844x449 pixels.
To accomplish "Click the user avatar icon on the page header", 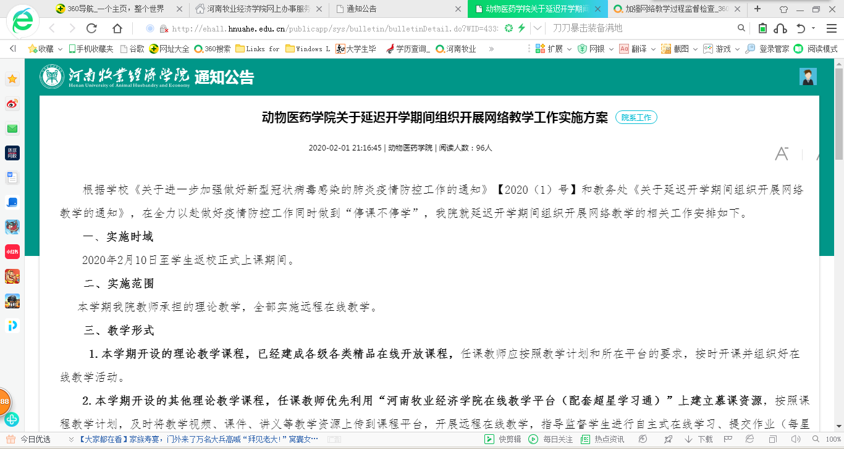I will pyautogui.click(x=808, y=76).
